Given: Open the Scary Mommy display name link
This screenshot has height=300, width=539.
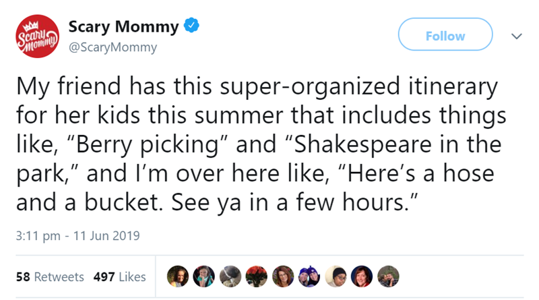Looking at the screenshot, I should pyautogui.click(x=124, y=28).
